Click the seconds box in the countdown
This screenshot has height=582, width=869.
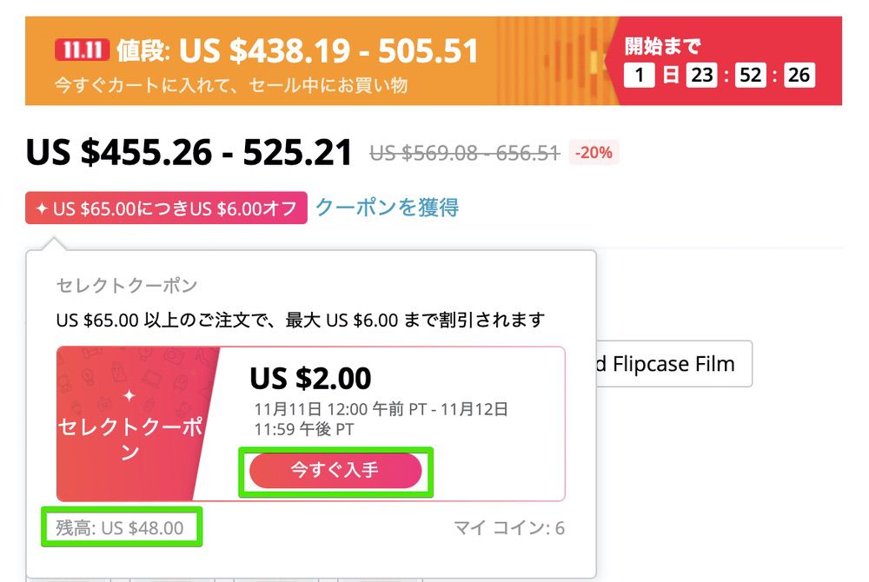tap(798, 76)
